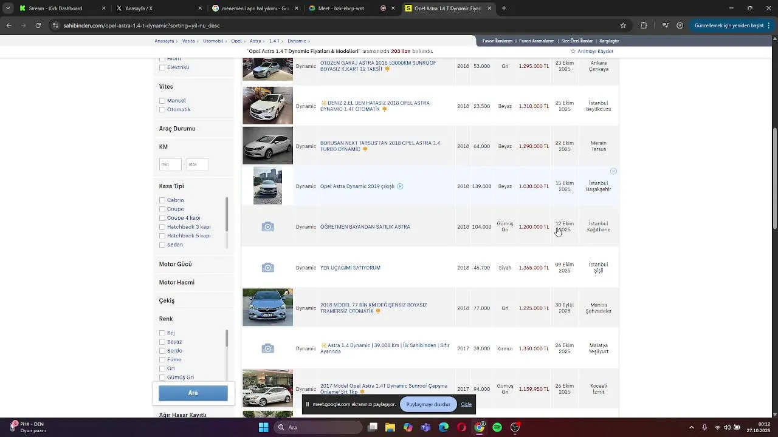Expand the Motor Hacmi filter
The image size is (778, 437).
(x=176, y=282)
